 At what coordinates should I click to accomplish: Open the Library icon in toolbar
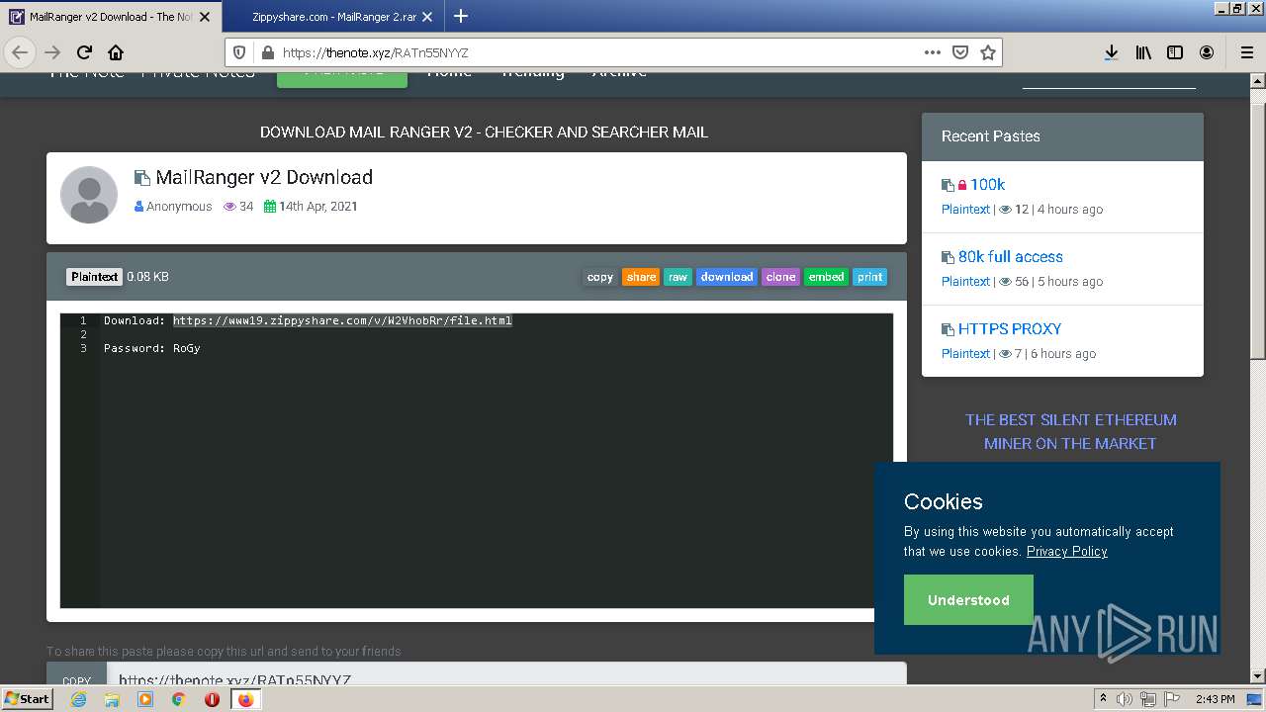click(x=1143, y=52)
